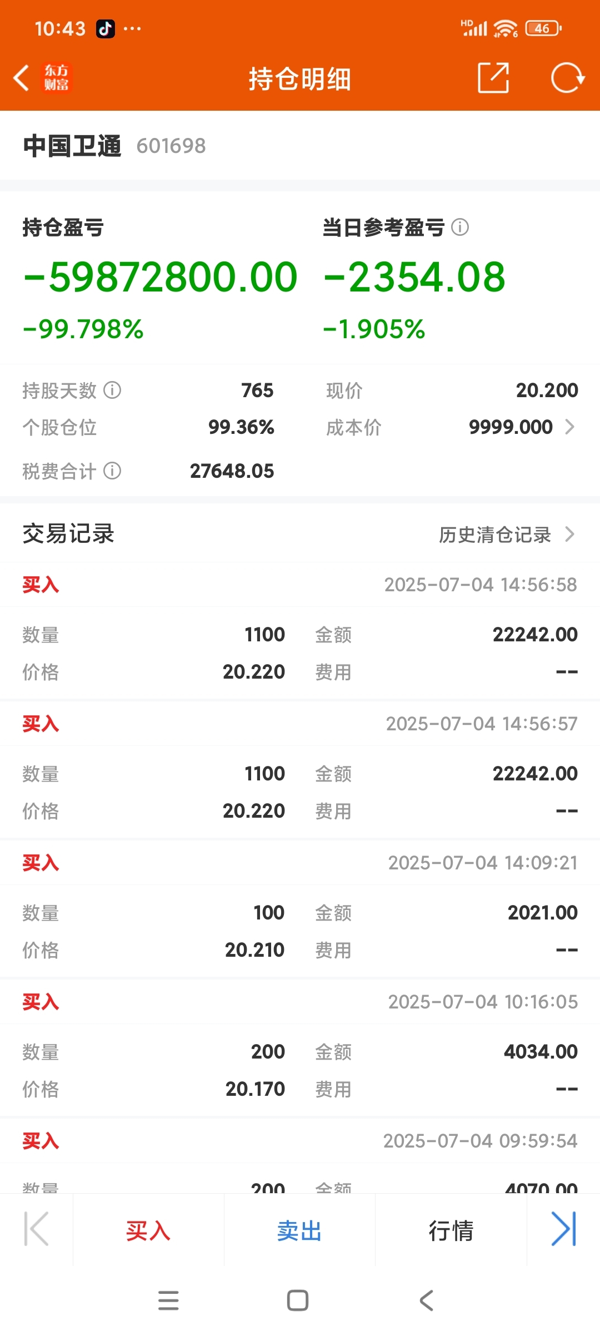Tap the back arrow in header

click(21, 78)
